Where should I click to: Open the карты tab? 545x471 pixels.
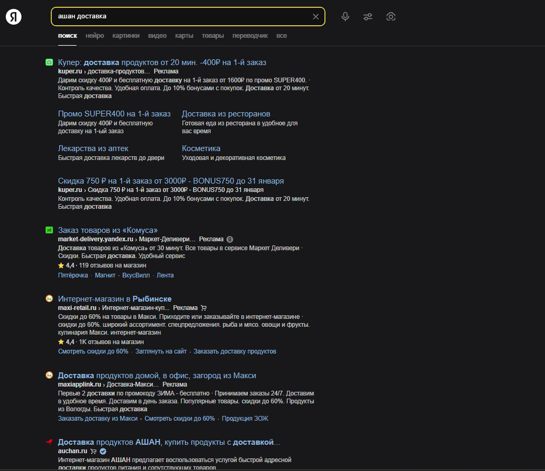[x=184, y=36]
